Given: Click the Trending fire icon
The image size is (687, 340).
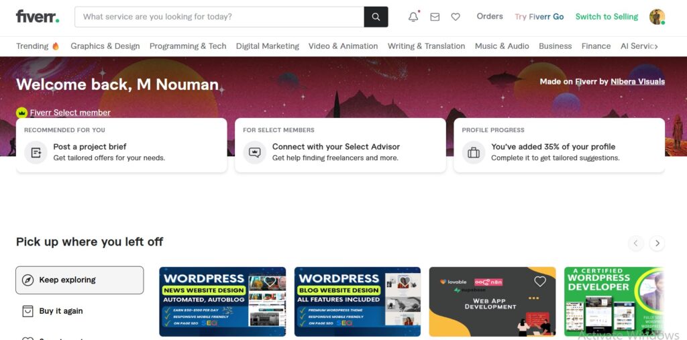Looking at the screenshot, I should [56, 46].
